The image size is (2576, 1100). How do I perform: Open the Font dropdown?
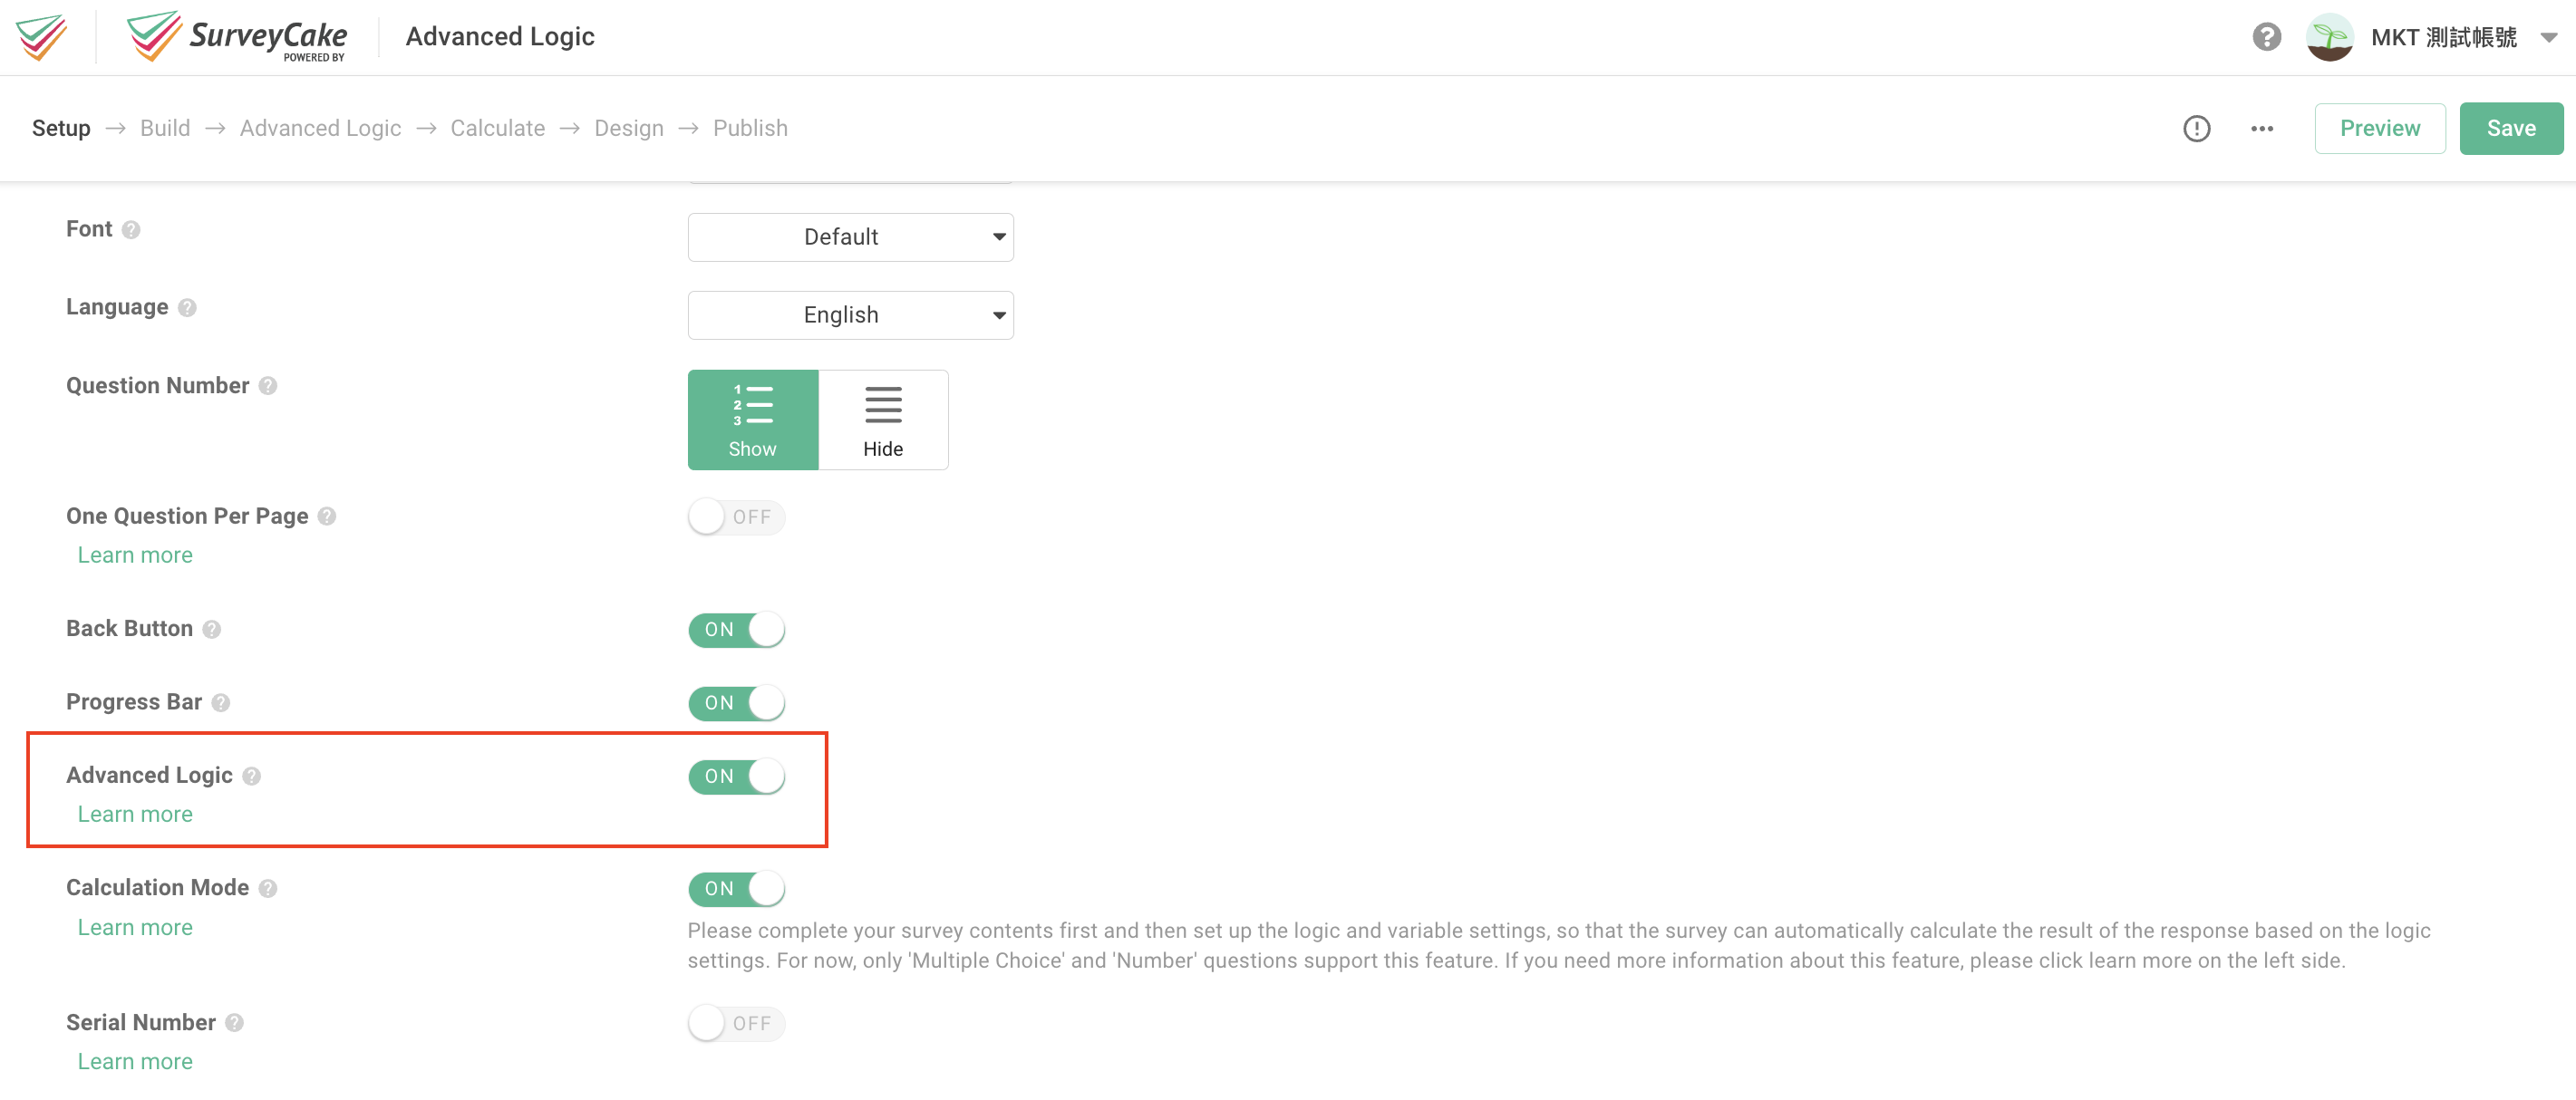[x=850, y=237]
